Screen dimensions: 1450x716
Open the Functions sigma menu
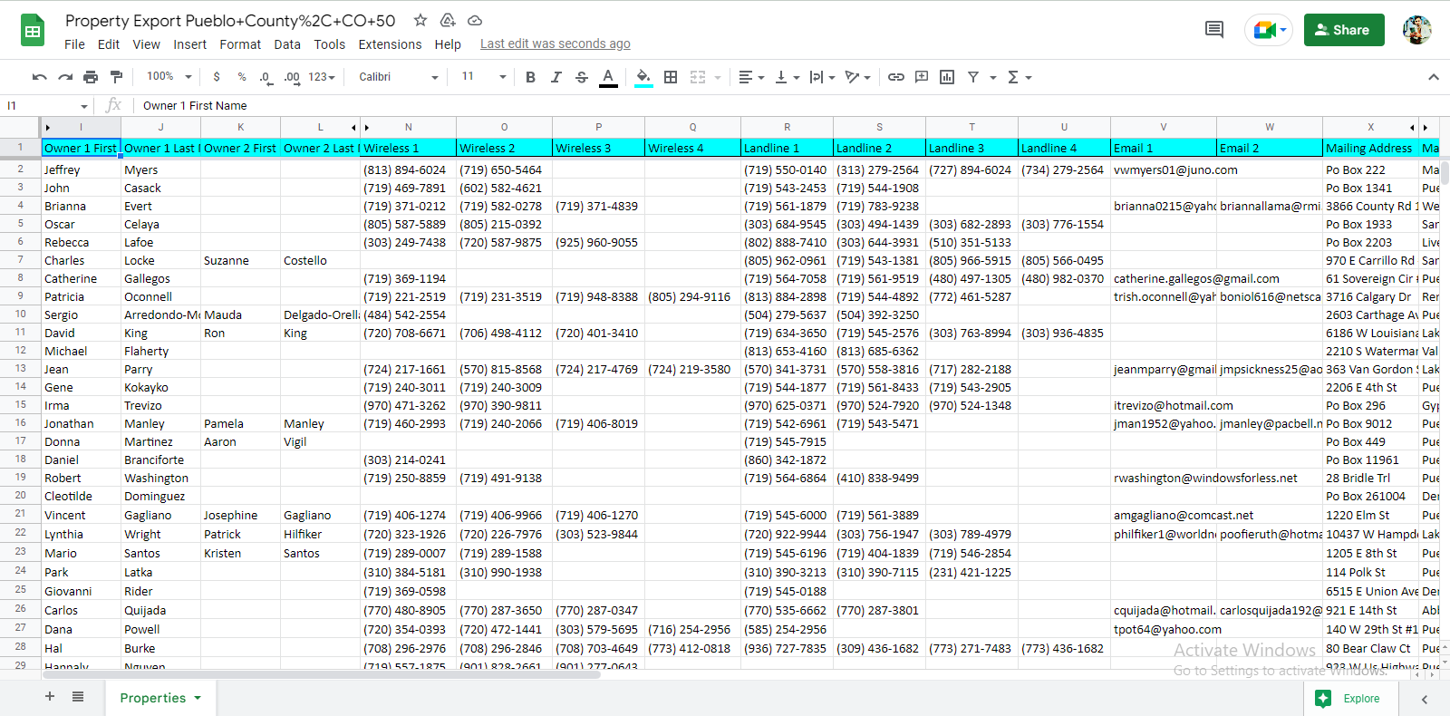[1020, 77]
